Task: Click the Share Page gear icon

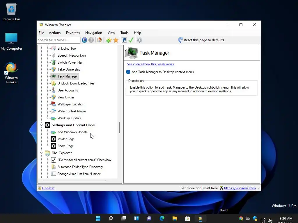Action: coord(54,146)
